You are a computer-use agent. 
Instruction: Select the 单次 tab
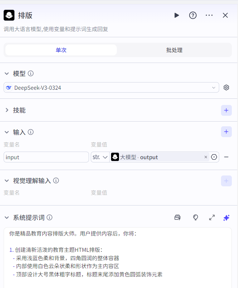click(x=61, y=50)
